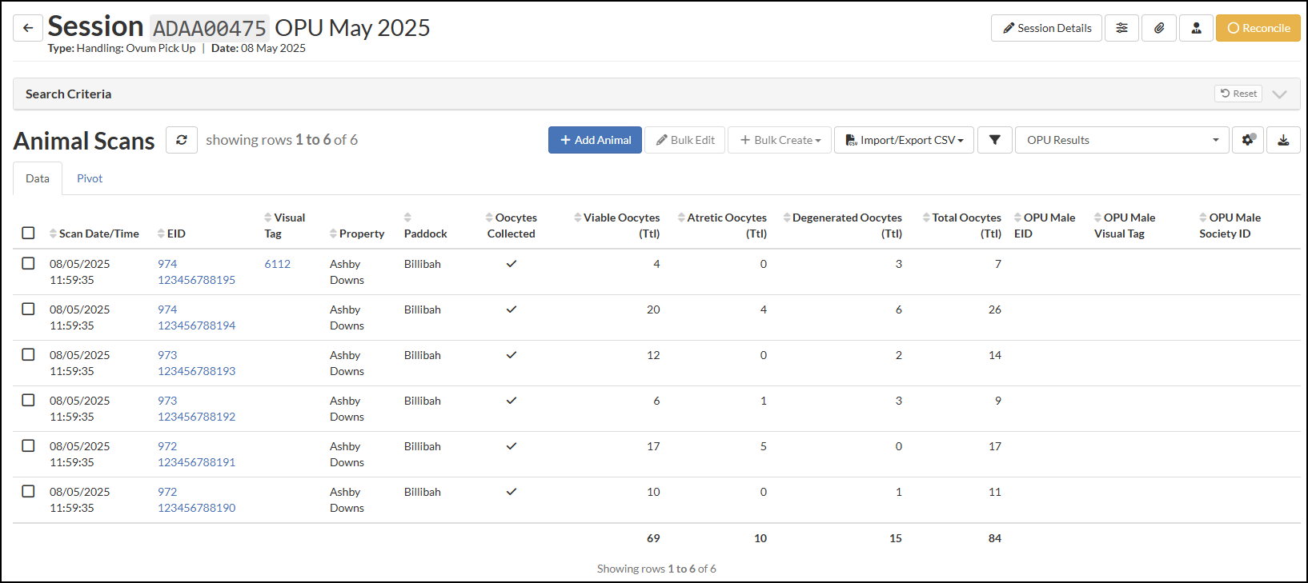This screenshot has height=583, width=1308.
Task: Refresh the Animal Scans table
Action: [x=182, y=140]
